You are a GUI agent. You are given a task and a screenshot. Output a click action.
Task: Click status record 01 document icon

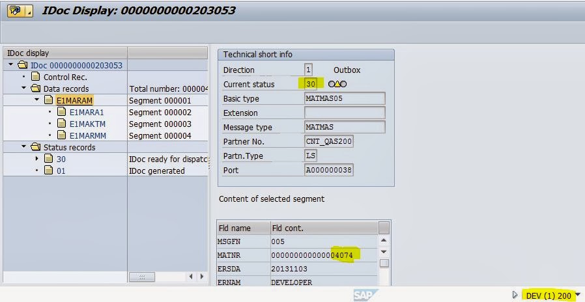tap(48, 171)
